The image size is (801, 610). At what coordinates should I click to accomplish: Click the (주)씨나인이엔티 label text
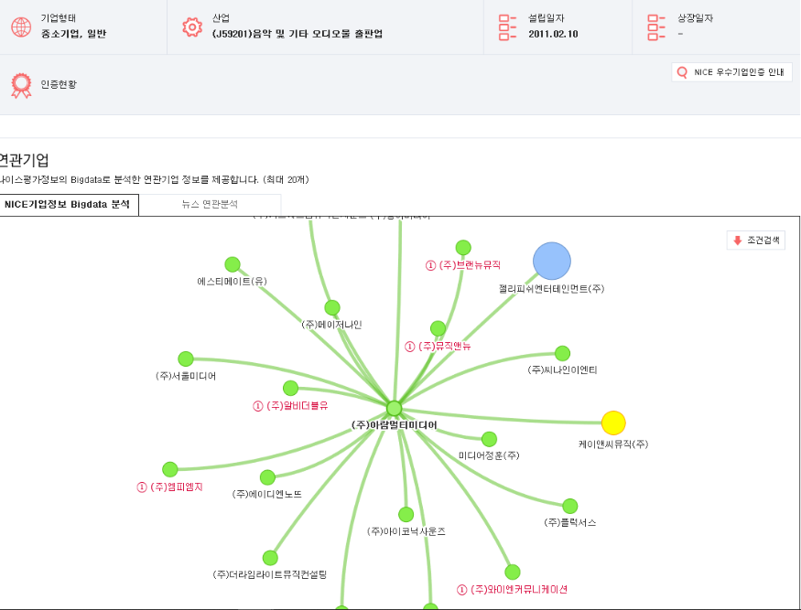pyautogui.click(x=562, y=369)
